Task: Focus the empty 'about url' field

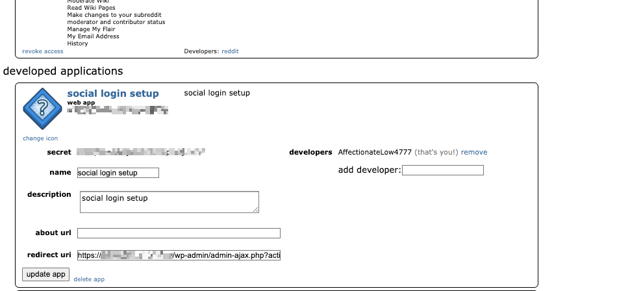Action: [179, 233]
